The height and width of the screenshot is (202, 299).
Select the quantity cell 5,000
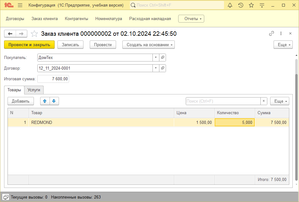pyautogui.click(x=235, y=122)
